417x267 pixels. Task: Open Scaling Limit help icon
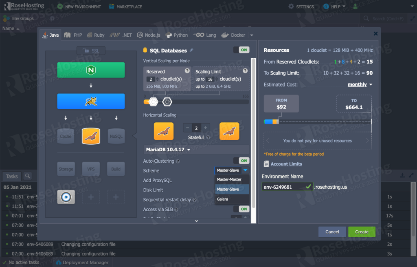[245, 71]
